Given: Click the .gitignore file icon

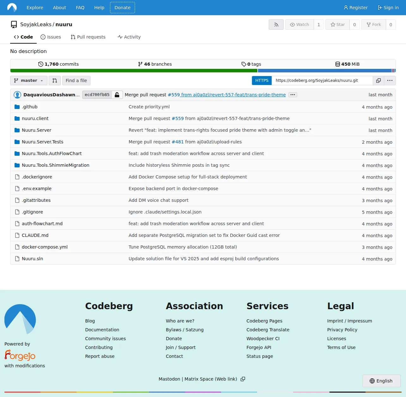Looking at the screenshot, I should pyautogui.click(x=17, y=212).
